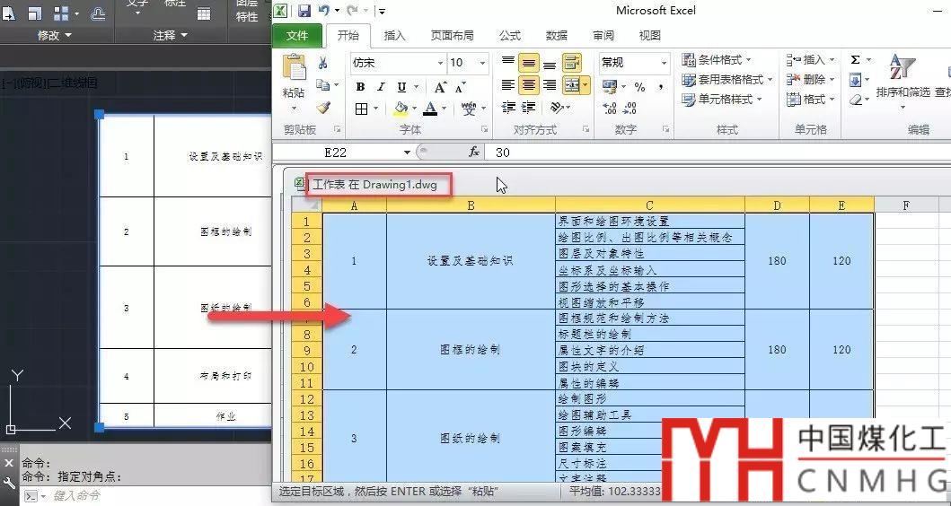Click the AutoSum sigma icon
This screenshot has width=951, height=506.
[x=855, y=59]
